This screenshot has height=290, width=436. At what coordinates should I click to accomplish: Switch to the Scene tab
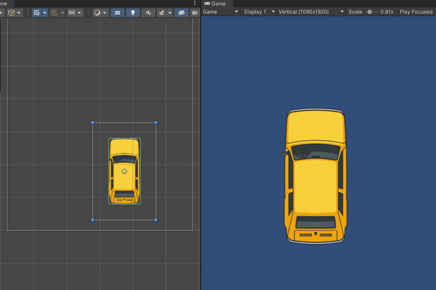click(x=4, y=4)
